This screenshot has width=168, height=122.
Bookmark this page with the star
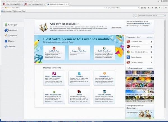142,8
